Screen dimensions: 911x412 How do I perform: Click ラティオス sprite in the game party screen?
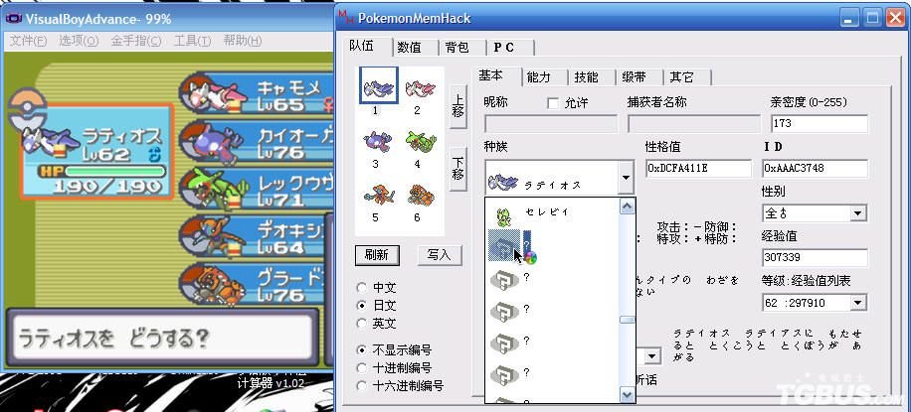tap(49, 140)
